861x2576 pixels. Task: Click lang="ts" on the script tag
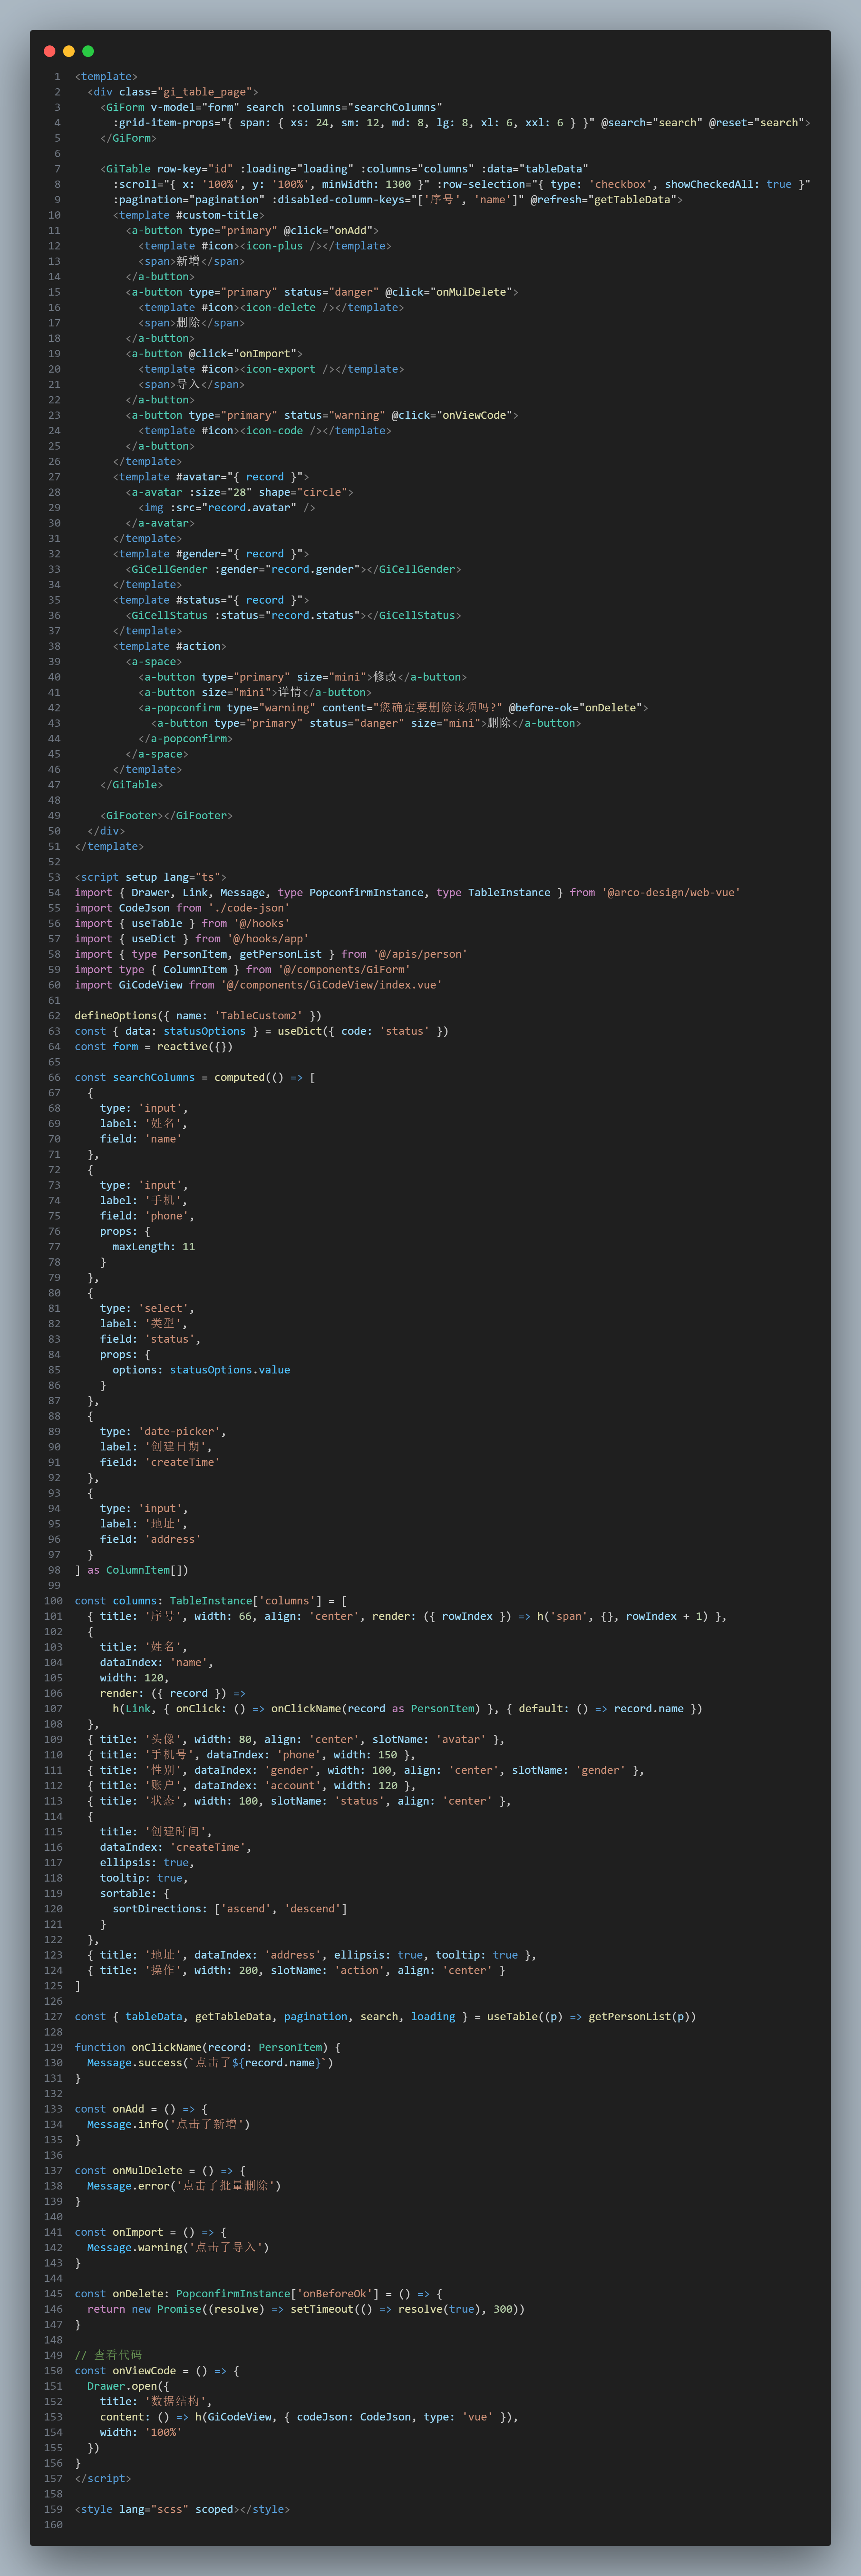192,877
